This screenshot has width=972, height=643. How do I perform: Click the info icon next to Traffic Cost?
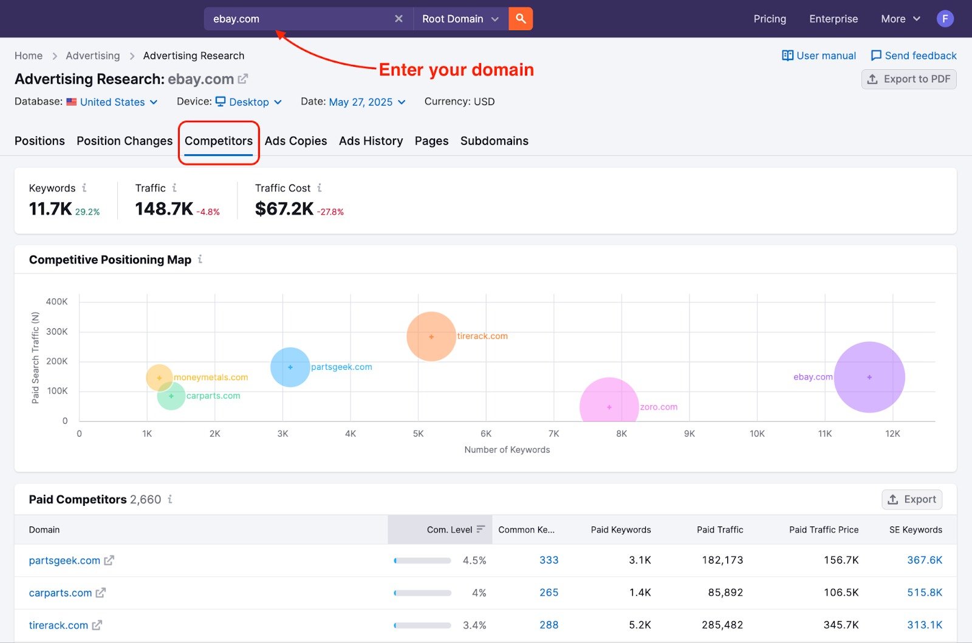pyautogui.click(x=320, y=188)
